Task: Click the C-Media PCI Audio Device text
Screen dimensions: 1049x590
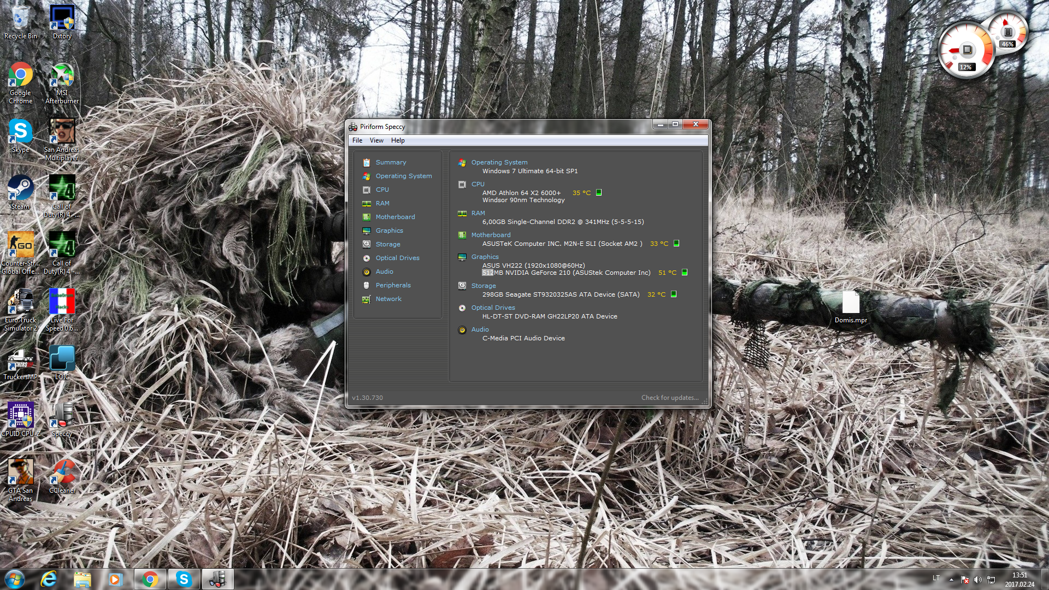Action: (x=523, y=338)
